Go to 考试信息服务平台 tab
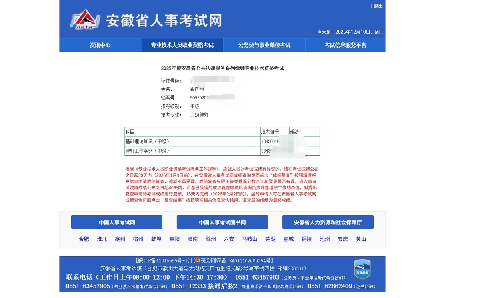480x298 pixels. tap(345, 45)
